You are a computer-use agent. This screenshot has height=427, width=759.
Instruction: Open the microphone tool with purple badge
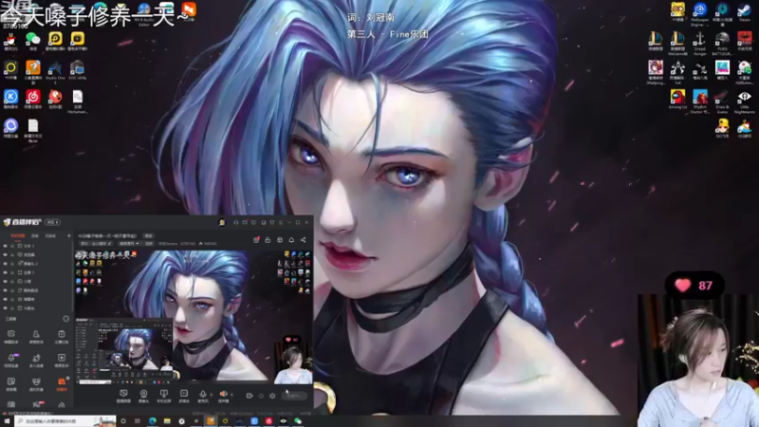click(11, 360)
